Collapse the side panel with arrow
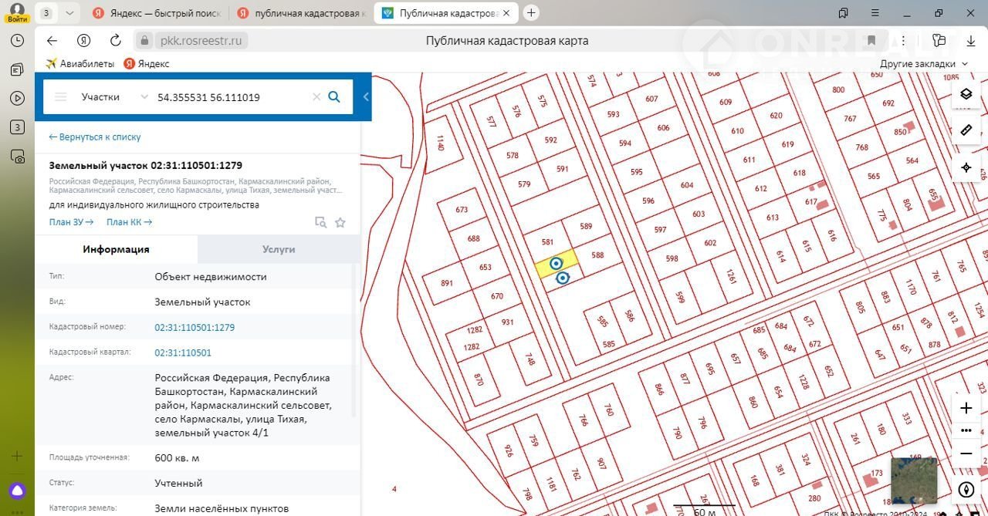 tap(366, 97)
